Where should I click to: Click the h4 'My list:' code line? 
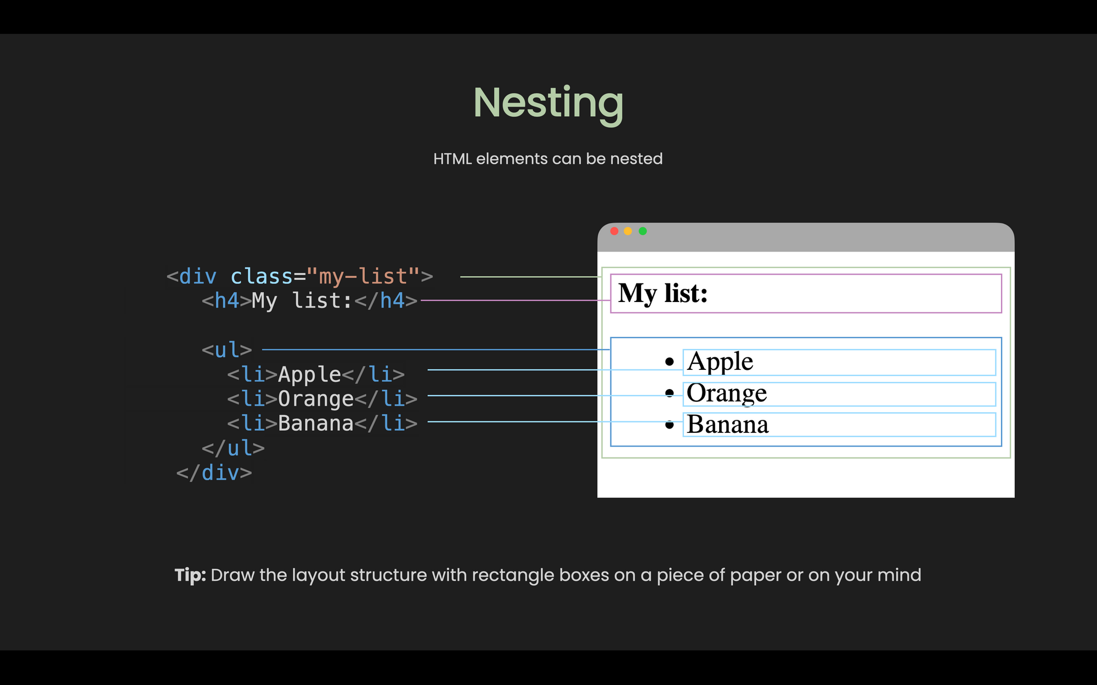click(309, 301)
